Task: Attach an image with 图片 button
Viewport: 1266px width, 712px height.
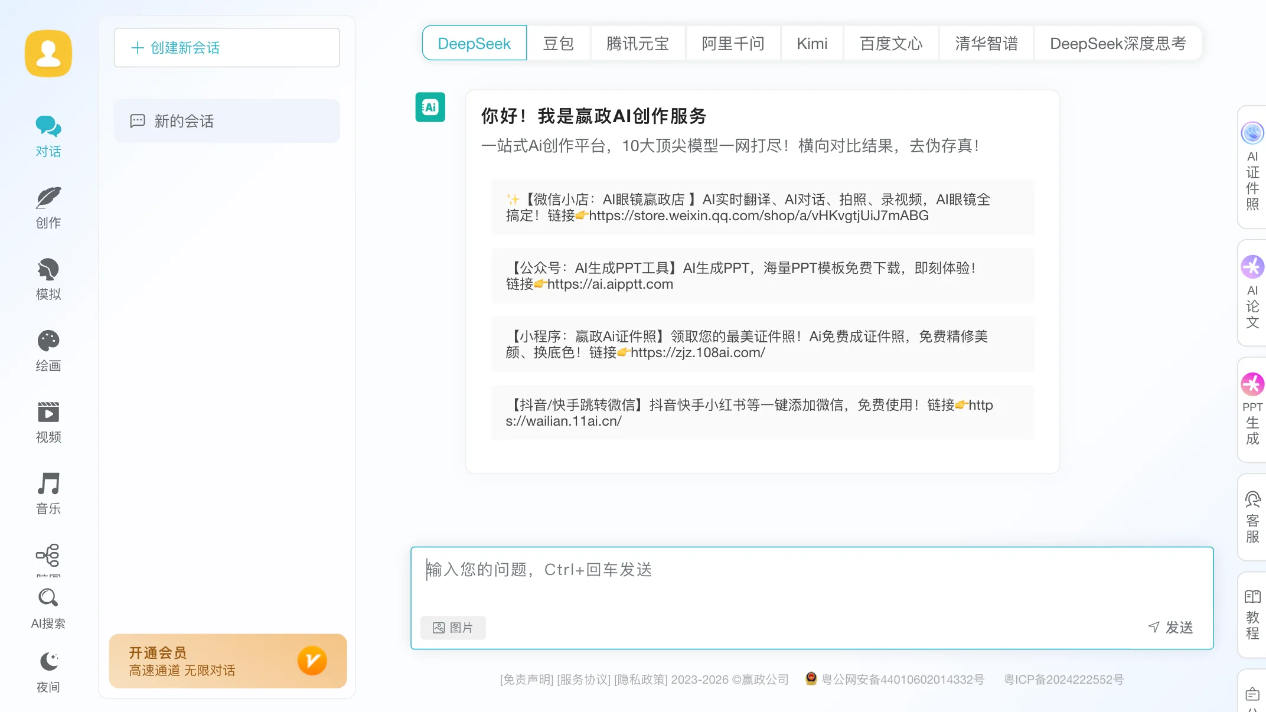Action: [x=453, y=627]
